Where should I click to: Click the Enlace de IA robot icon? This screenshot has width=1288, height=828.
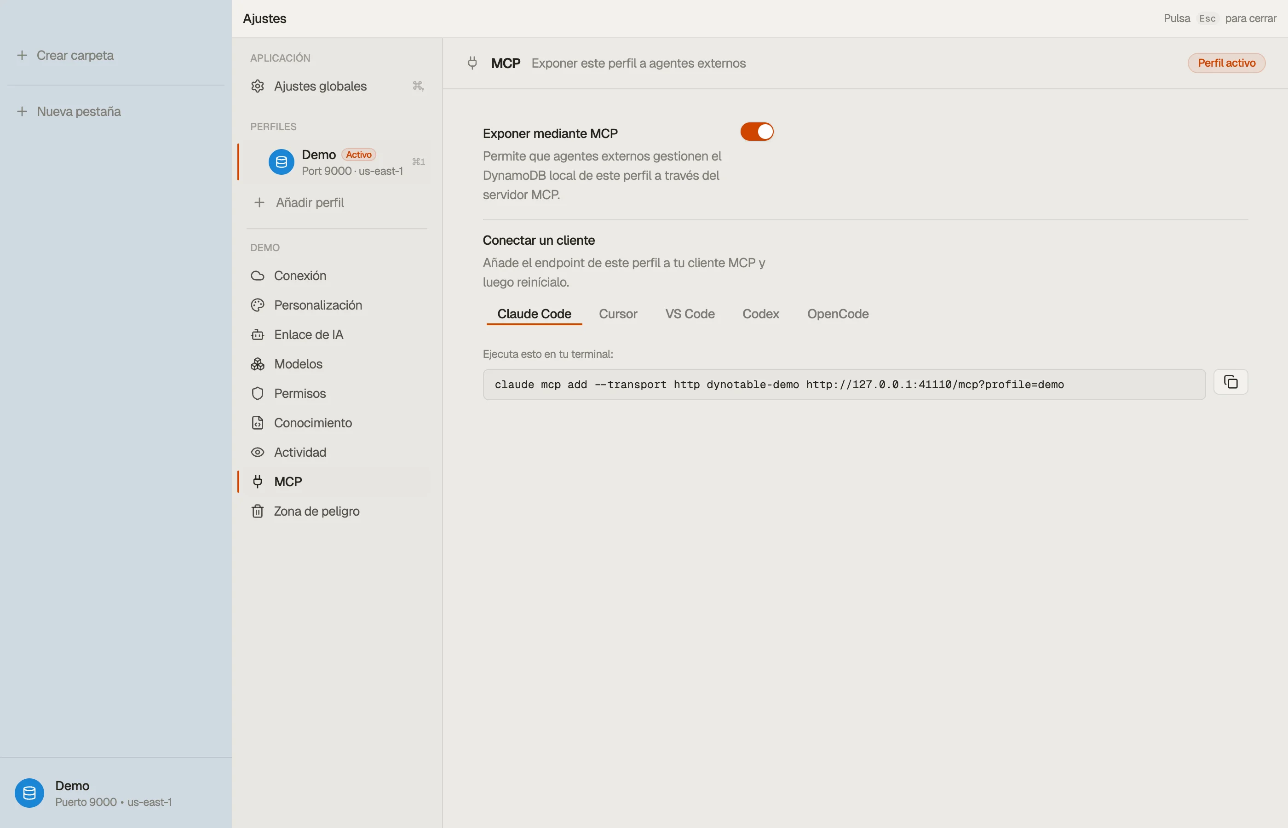pos(258,334)
